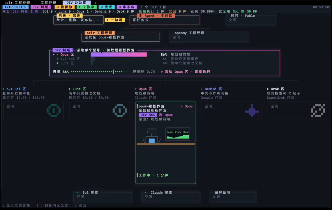
Task: Select the 老板 · 瑟夫 box
Action: point(79,20)
